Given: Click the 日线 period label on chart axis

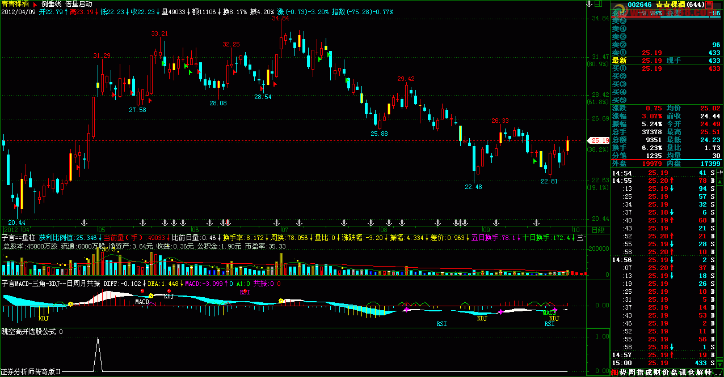Looking at the screenshot, I should click(598, 230).
